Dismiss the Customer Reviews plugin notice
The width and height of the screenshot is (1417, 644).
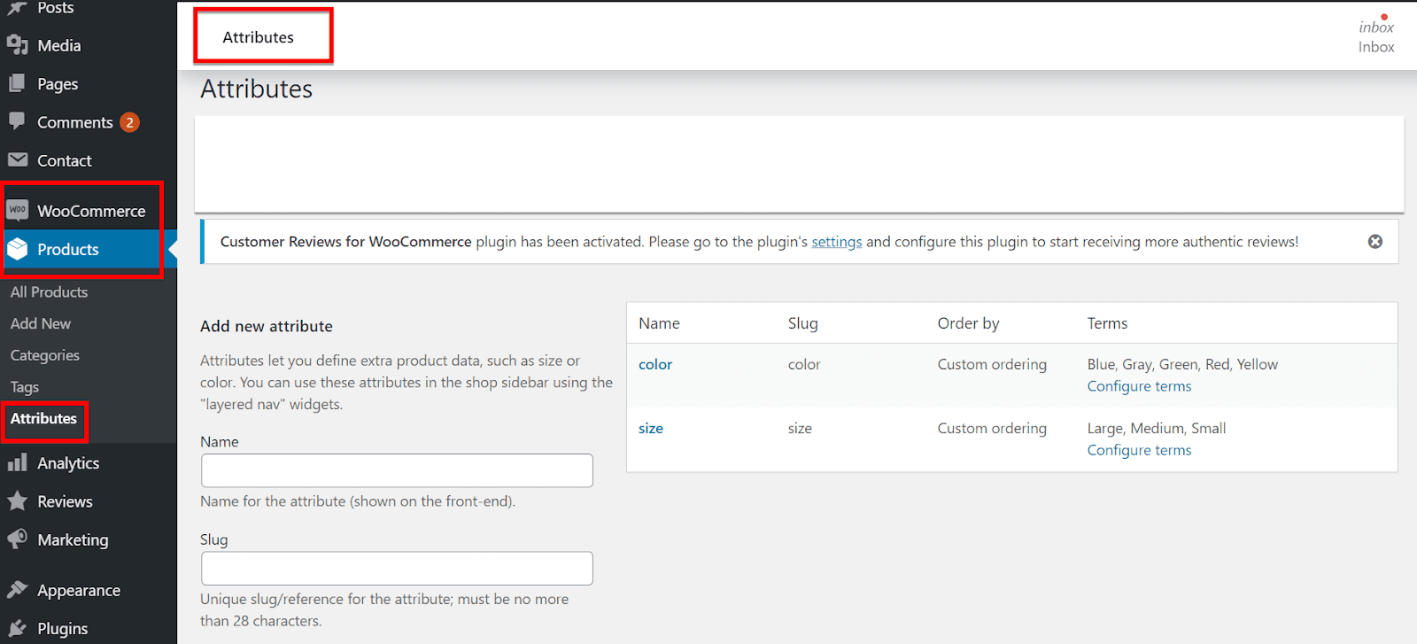[x=1374, y=242]
